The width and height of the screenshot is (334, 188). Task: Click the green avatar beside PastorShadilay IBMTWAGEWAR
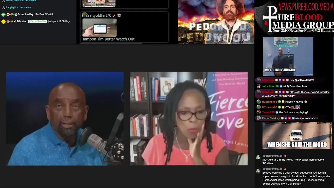pos(3,15)
